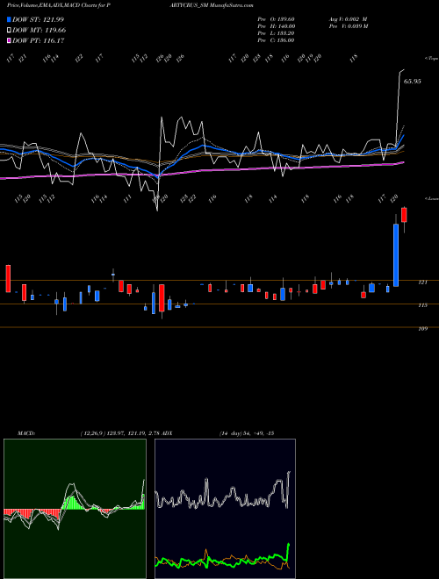Click ADX values '(14 day) 54, +49, -15'

247,433
